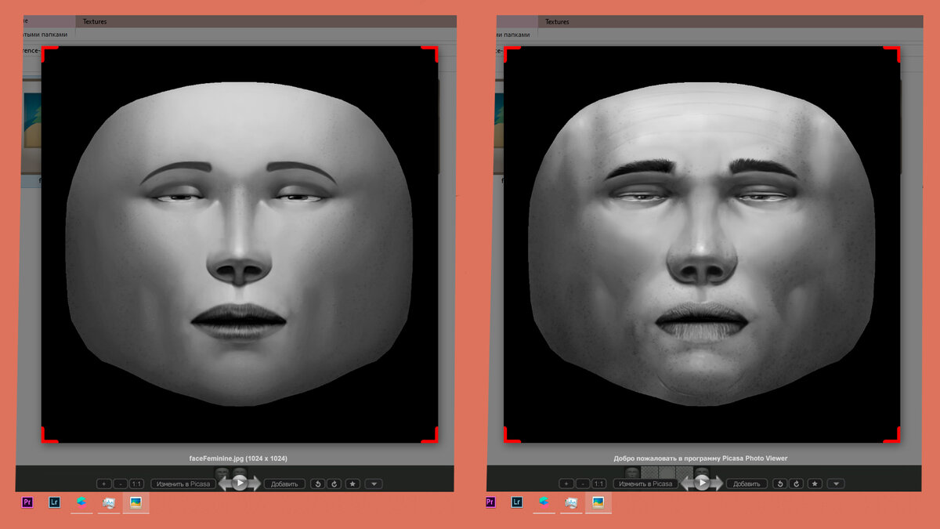Start slideshow in the faceFeminine.jpg viewer

pyautogui.click(x=240, y=483)
